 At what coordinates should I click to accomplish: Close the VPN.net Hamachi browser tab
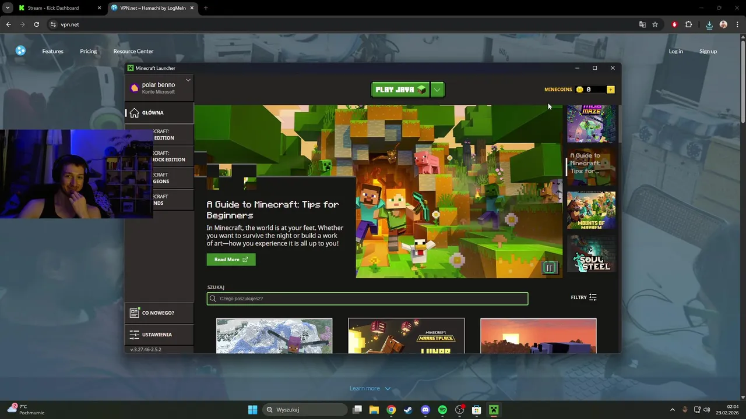pos(192,8)
